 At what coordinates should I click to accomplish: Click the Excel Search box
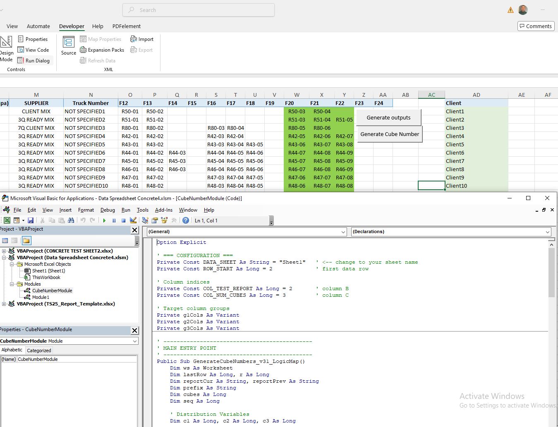click(x=198, y=10)
